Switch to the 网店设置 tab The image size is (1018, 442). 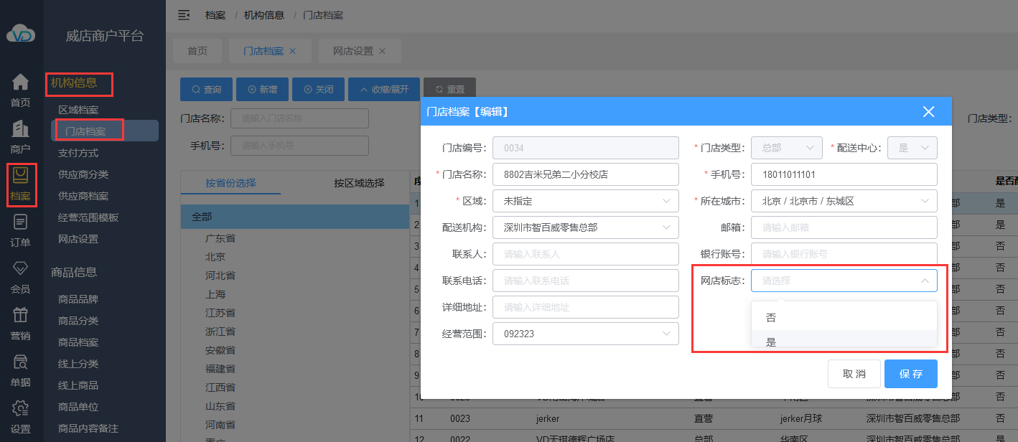coord(352,51)
